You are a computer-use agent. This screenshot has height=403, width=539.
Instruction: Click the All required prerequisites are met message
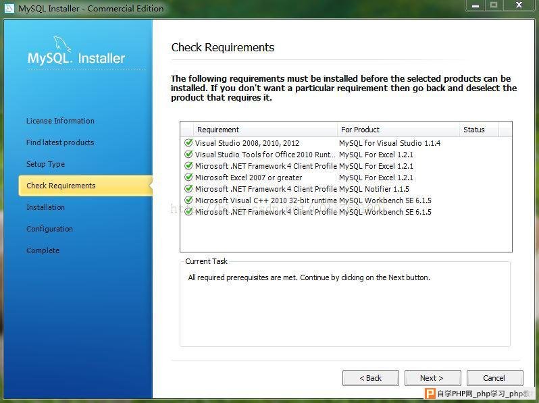pos(309,277)
